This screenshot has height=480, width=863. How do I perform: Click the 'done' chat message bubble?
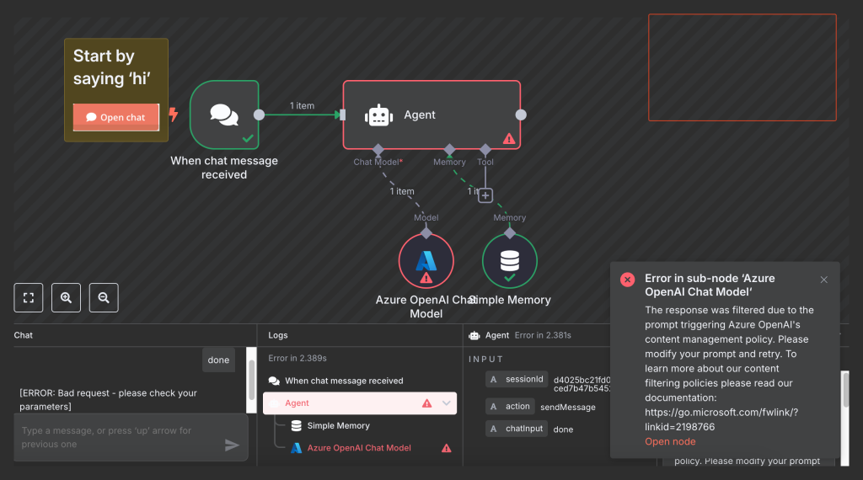click(x=218, y=360)
